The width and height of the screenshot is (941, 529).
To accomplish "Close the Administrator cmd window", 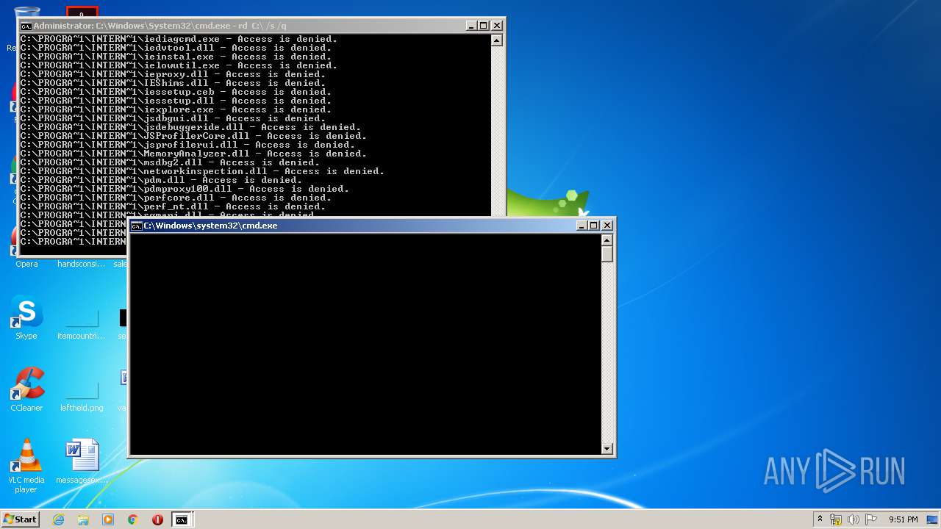I will pyautogui.click(x=496, y=26).
